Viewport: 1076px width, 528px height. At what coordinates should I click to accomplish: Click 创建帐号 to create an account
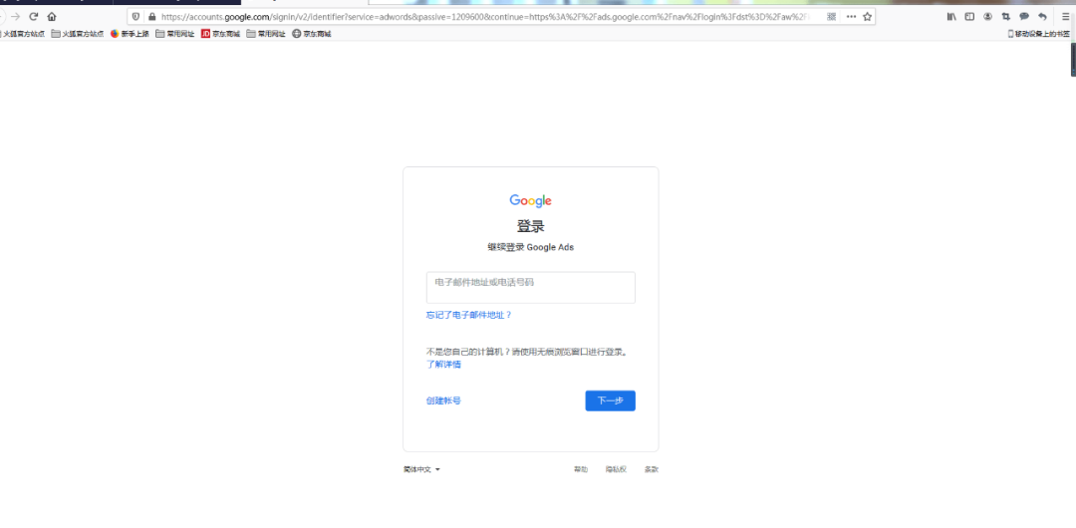(443, 400)
